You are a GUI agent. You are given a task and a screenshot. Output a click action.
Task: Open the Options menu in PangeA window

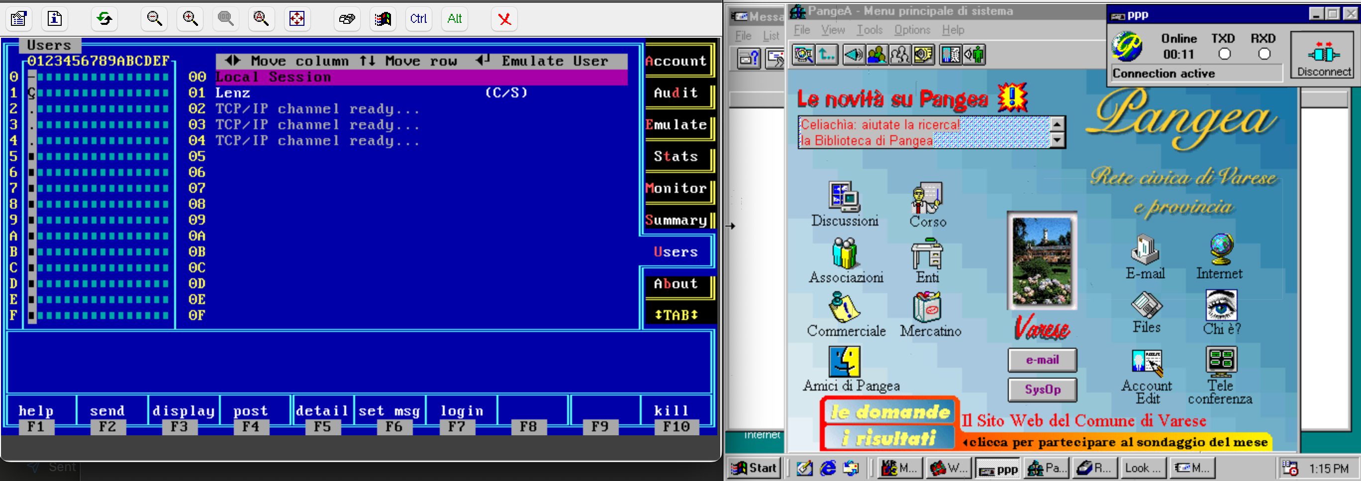912,30
